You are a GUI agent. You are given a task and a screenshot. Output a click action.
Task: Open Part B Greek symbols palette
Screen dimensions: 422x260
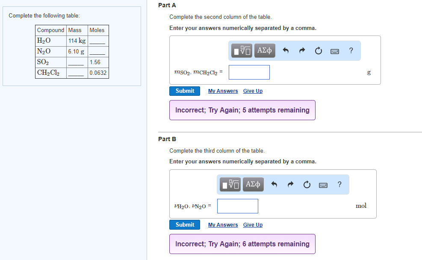click(x=253, y=184)
